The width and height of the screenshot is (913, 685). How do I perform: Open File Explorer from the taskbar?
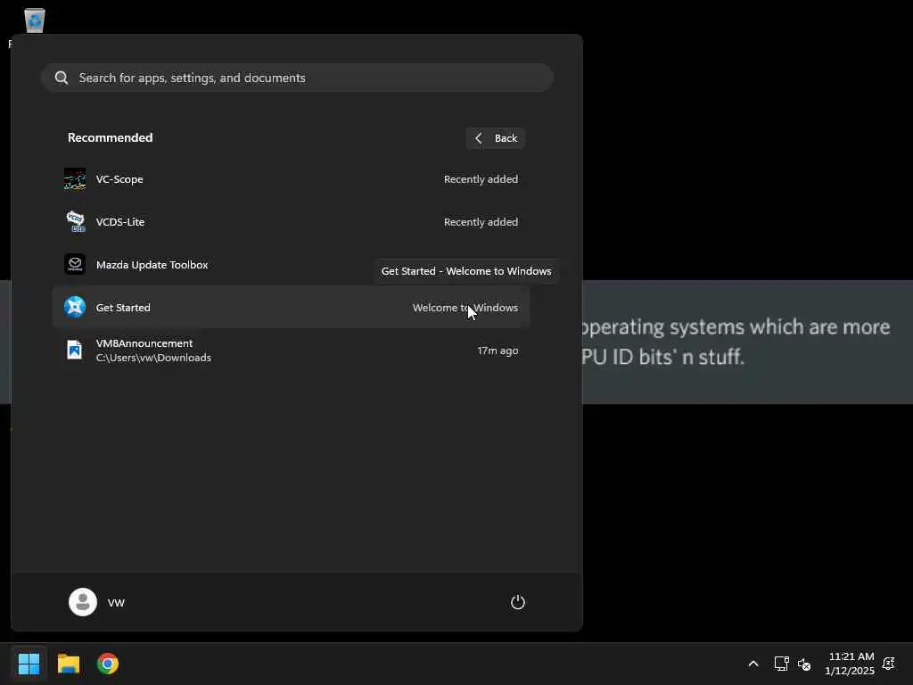point(69,664)
